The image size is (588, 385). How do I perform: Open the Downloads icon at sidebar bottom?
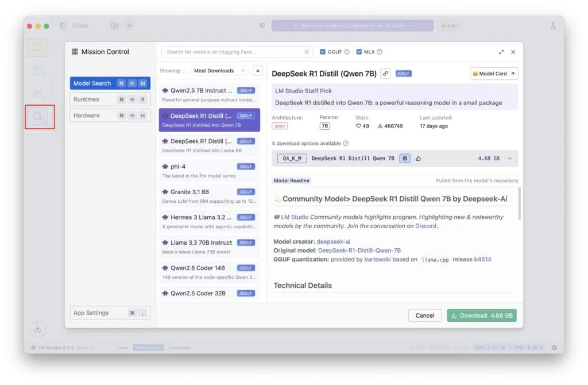(37, 329)
